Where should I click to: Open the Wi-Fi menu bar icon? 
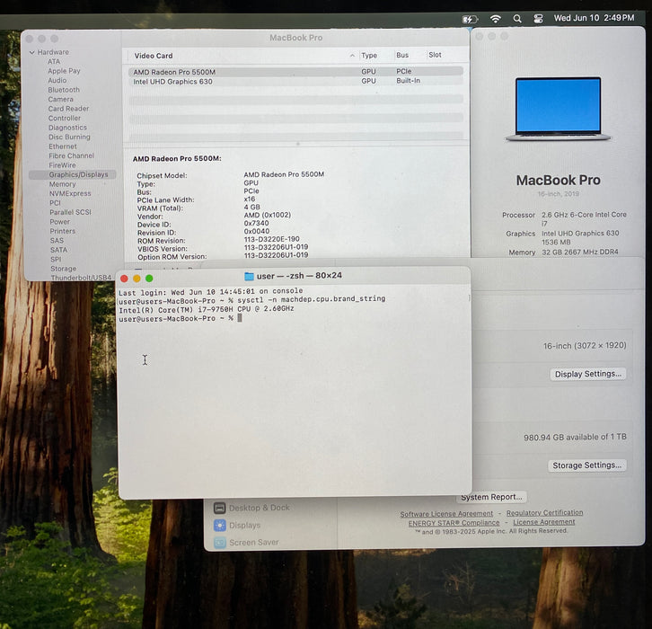pyautogui.click(x=495, y=19)
